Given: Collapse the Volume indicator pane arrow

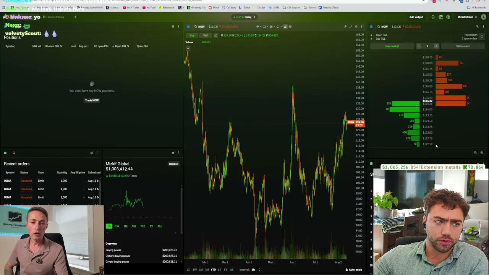Looking at the screenshot, I should 188,49.
